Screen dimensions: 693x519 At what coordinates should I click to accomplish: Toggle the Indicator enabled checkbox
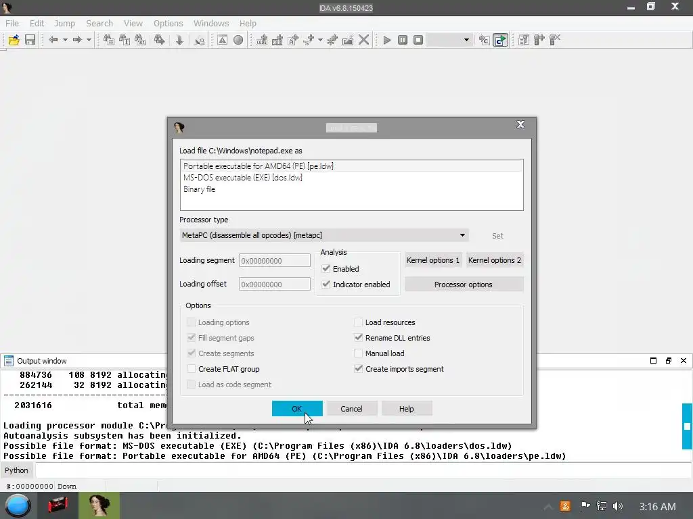pos(326,285)
